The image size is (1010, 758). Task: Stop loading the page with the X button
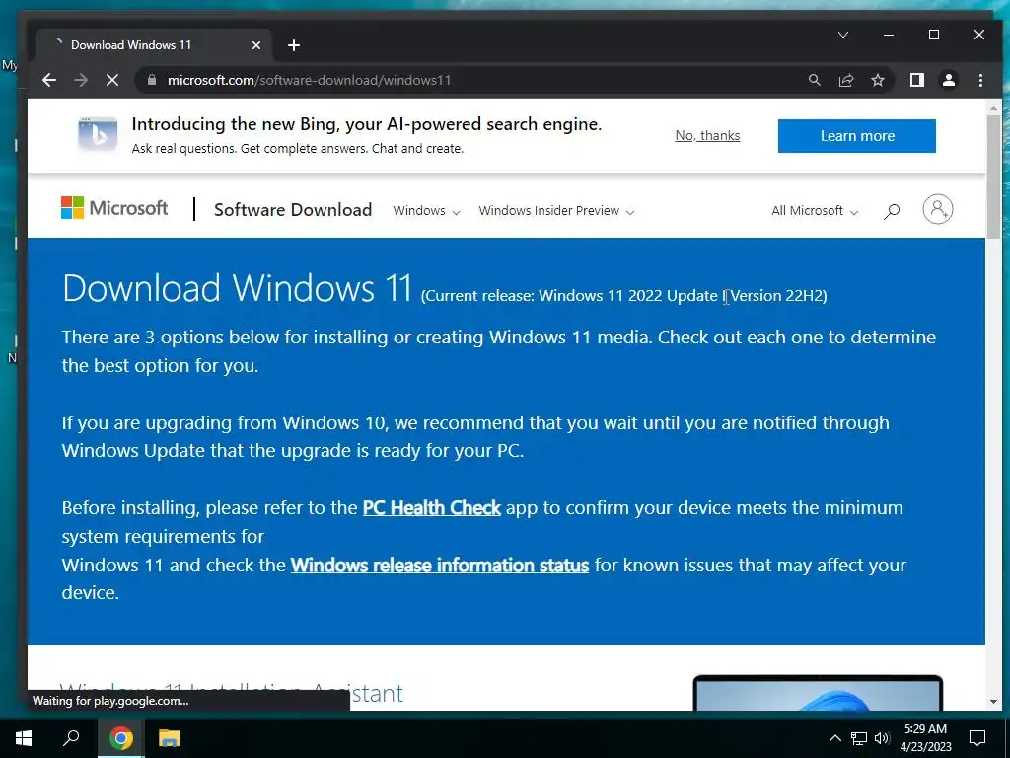[112, 80]
